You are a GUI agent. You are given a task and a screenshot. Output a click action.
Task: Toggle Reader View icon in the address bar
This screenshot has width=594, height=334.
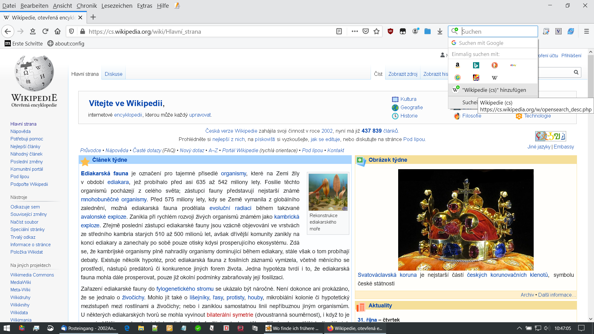339,31
